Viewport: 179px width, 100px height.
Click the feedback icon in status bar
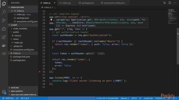169,98
